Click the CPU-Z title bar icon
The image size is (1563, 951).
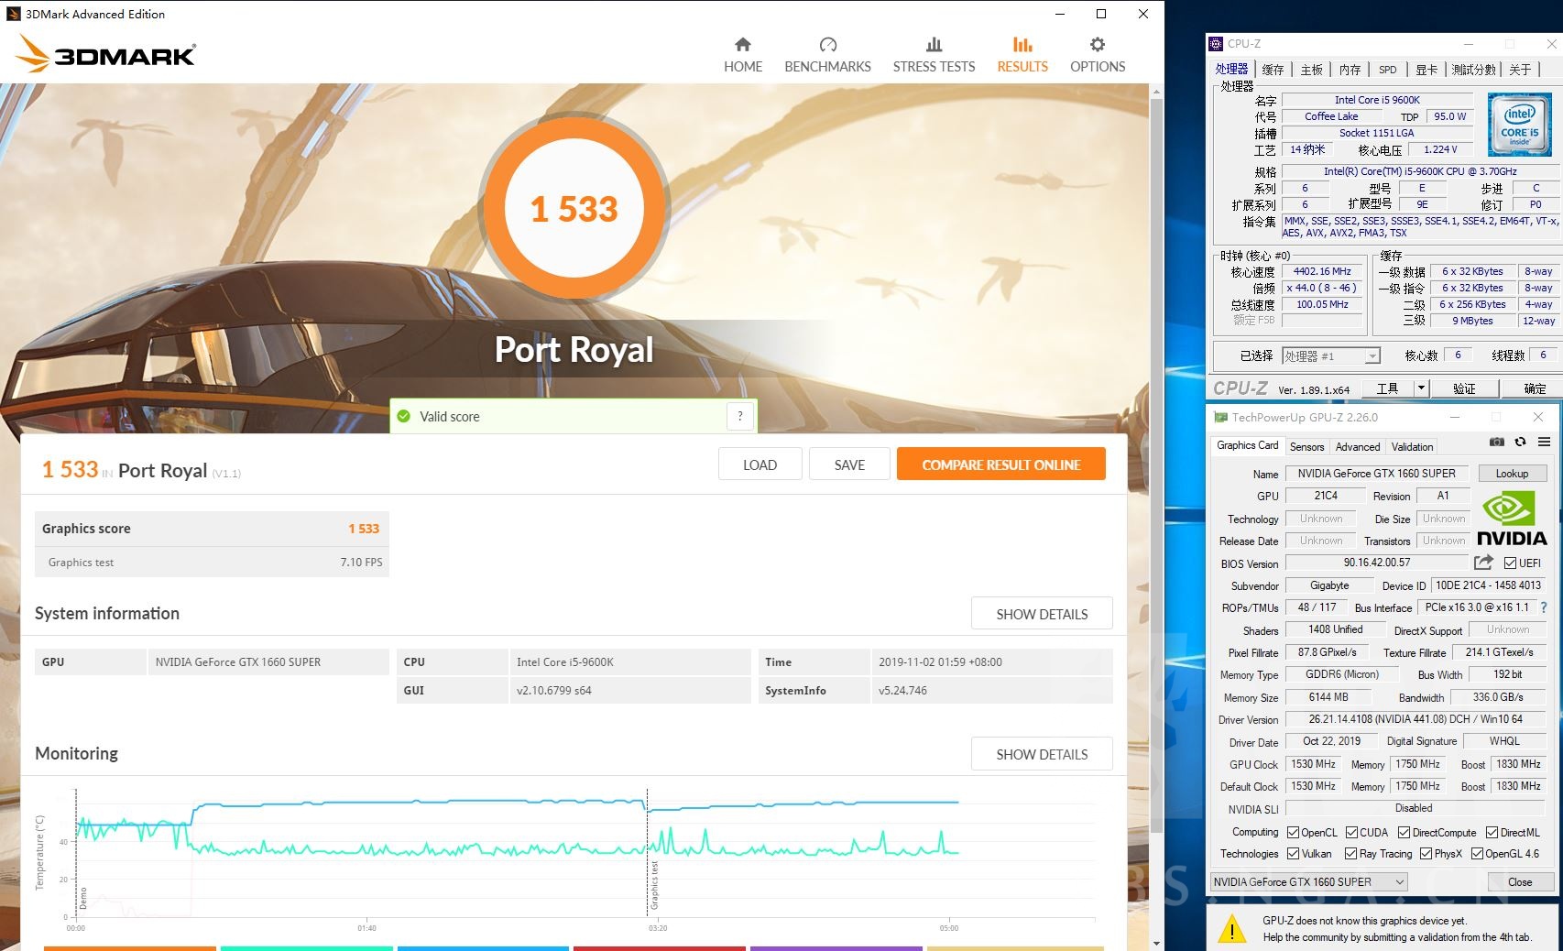pos(1216,43)
